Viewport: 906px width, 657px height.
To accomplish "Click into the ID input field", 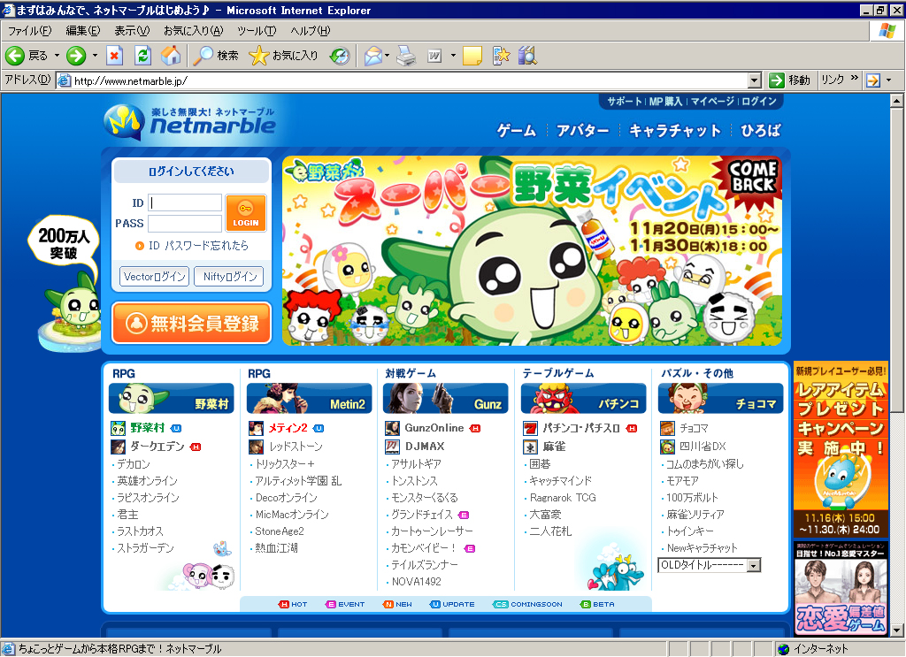I will click(185, 202).
